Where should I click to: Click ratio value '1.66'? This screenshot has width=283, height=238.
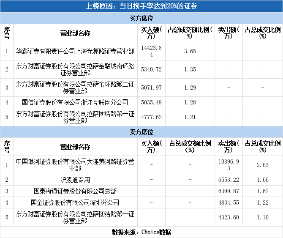(x=263, y=180)
